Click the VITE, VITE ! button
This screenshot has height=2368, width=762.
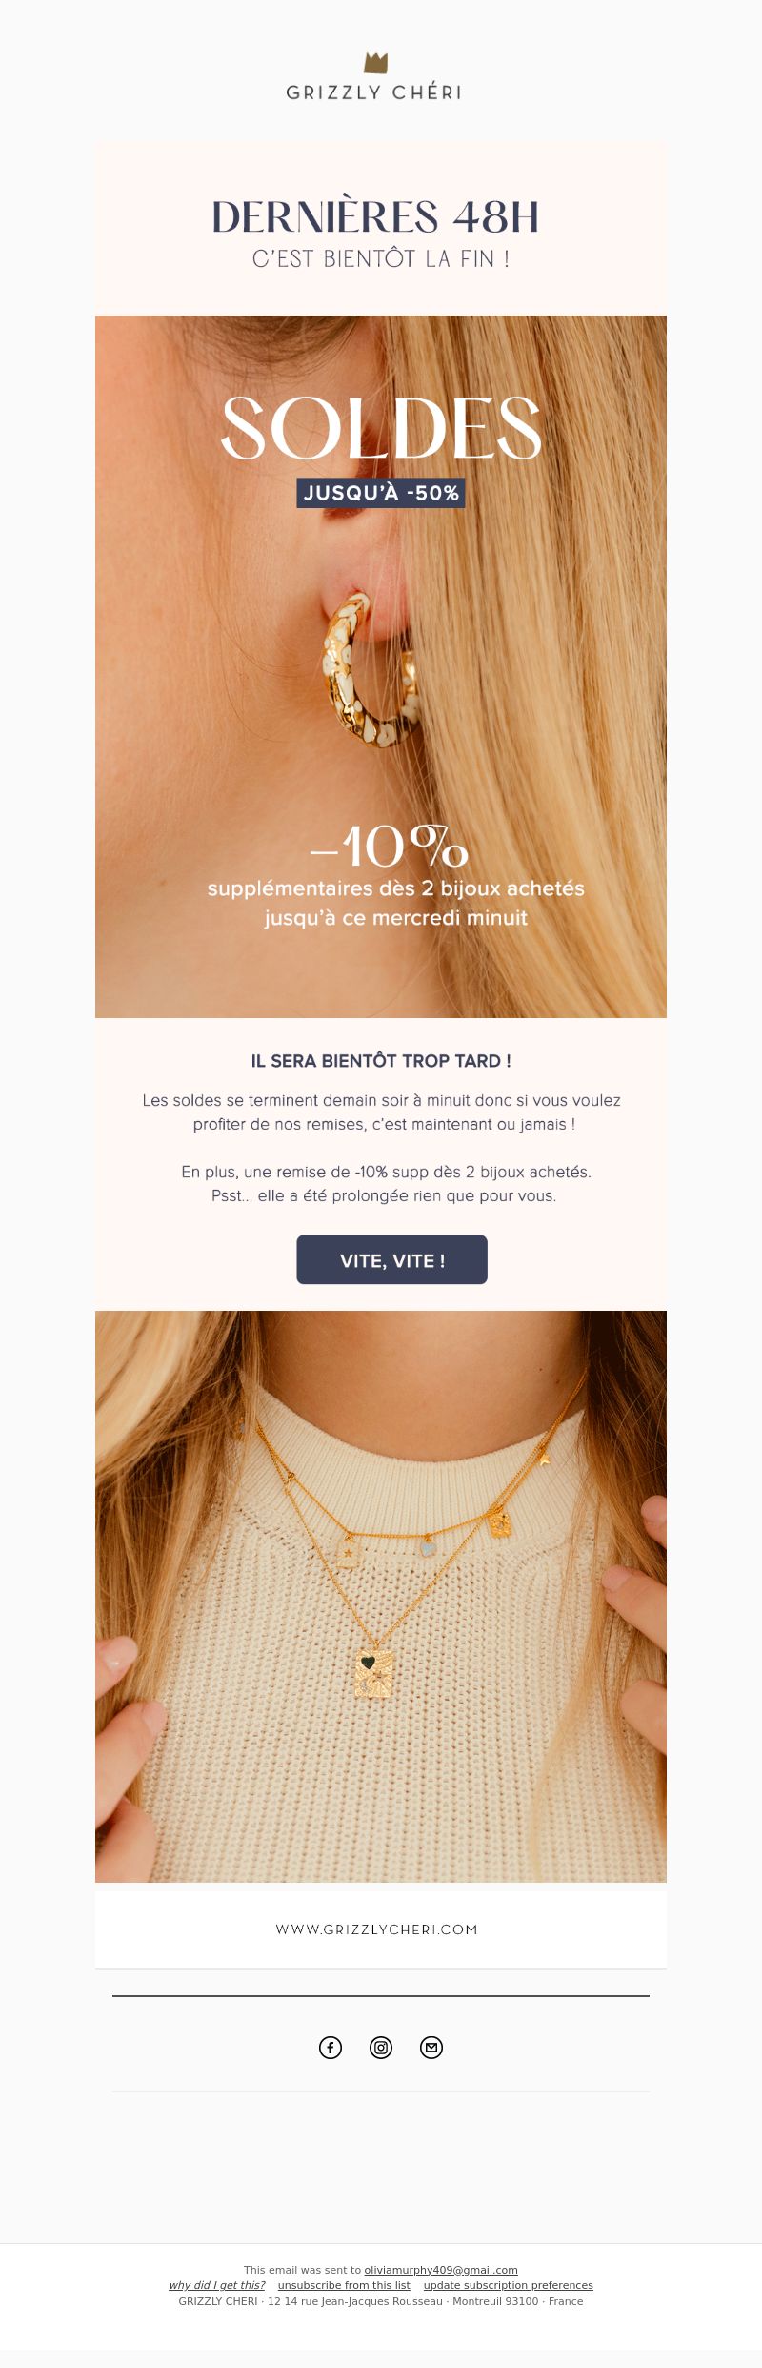pyautogui.click(x=391, y=1259)
